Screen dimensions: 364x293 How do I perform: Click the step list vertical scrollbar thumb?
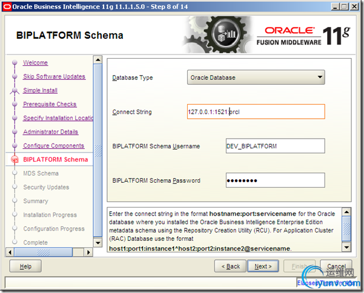tap(98, 150)
